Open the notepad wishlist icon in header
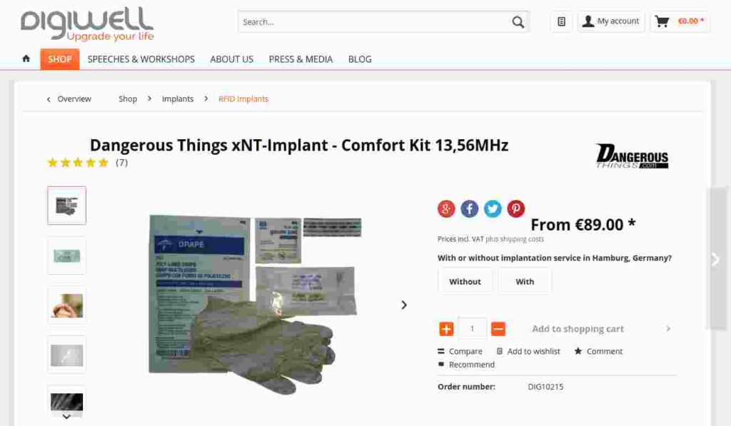This screenshot has height=426, width=731. tap(561, 21)
